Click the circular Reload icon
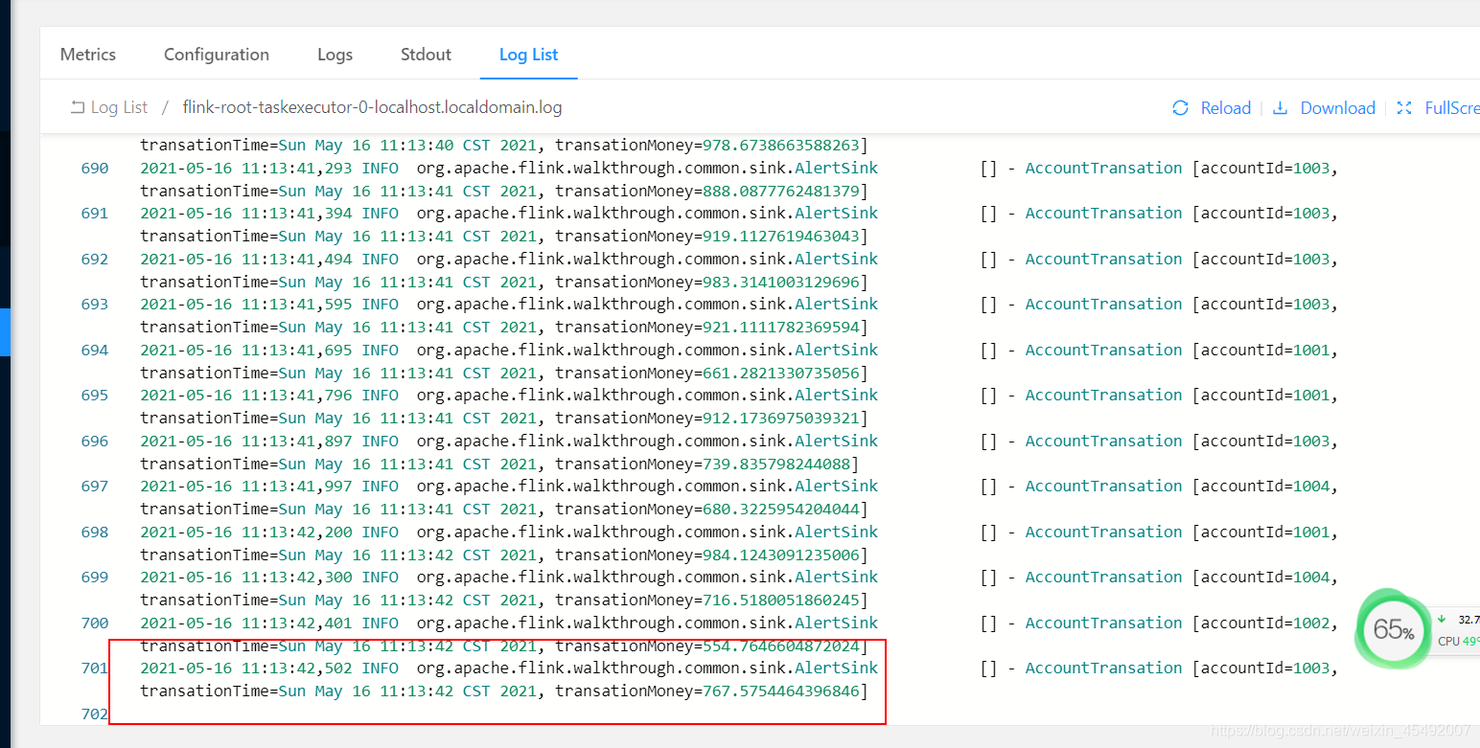The width and height of the screenshot is (1480, 748). [1180, 107]
